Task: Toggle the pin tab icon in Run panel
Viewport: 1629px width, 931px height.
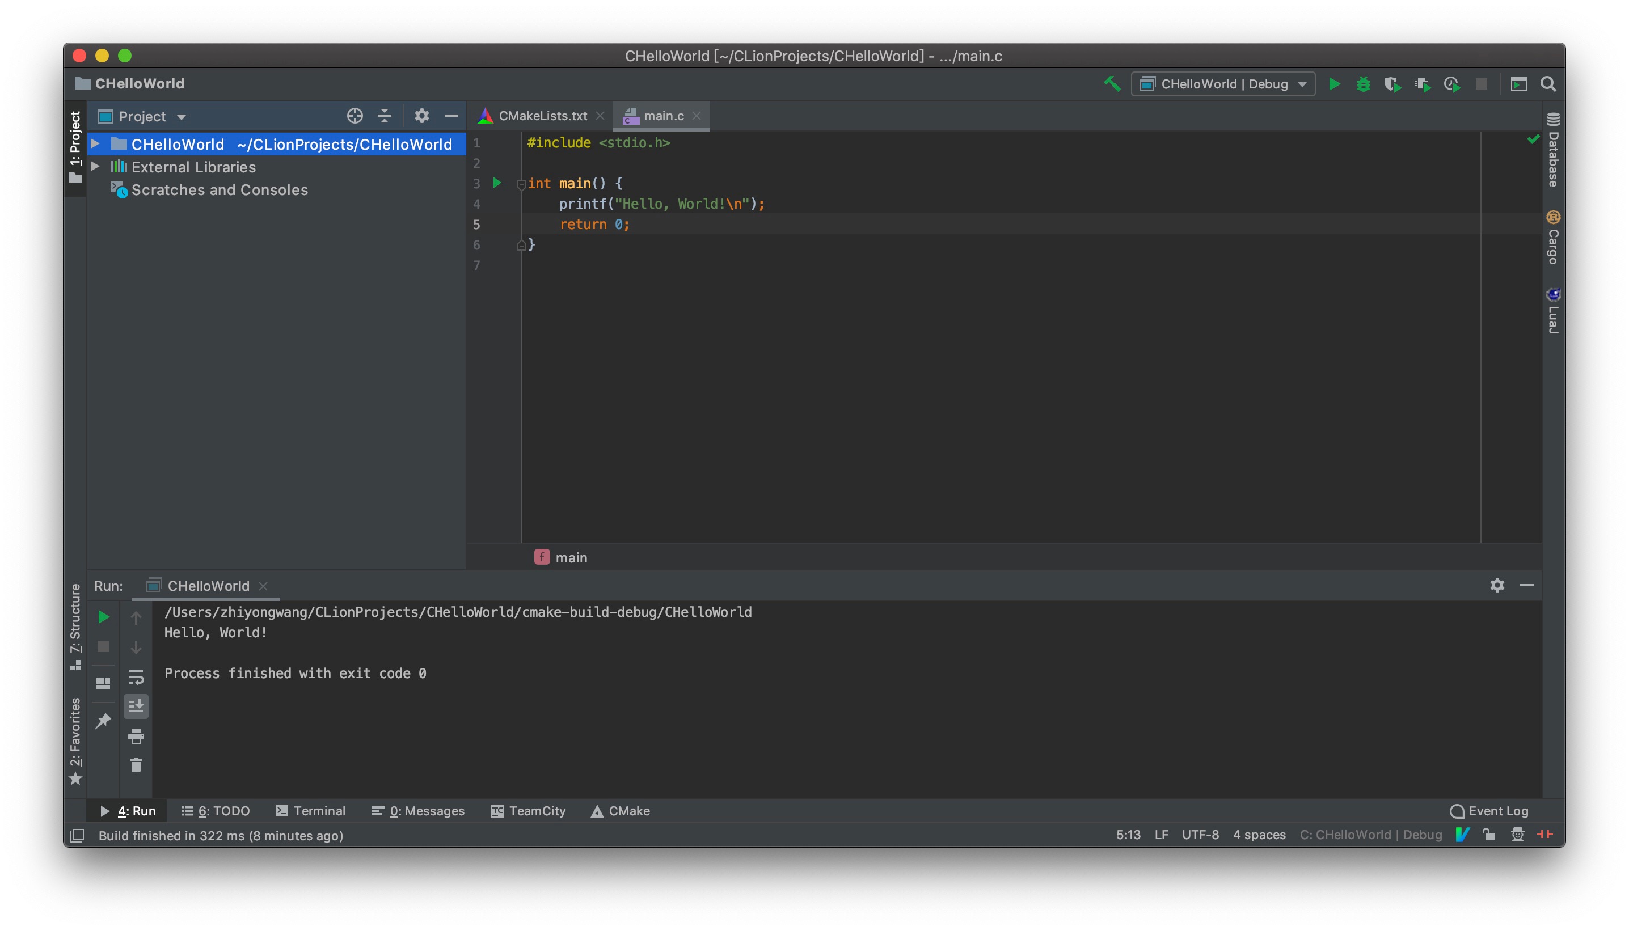Action: point(103,721)
